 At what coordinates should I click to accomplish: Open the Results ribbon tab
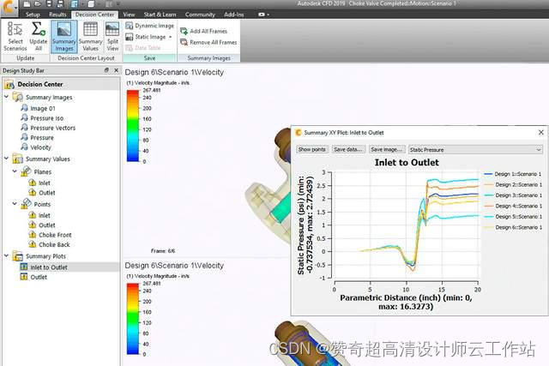pyautogui.click(x=57, y=15)
